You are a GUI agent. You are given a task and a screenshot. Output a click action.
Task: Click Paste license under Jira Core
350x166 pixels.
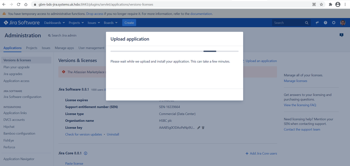74,164
